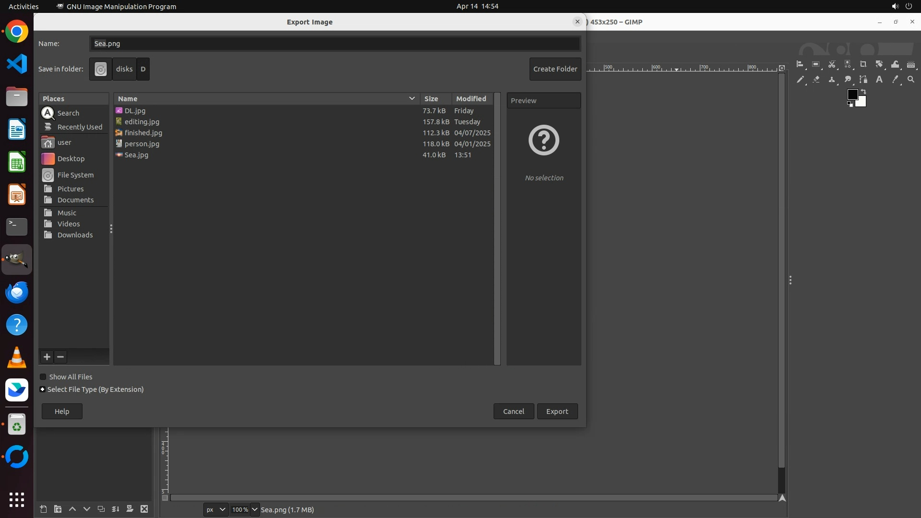The height and width of the screenshot is (518, 921).
Task: Open Recently Used in Places
Action: pyautogui.click(x=80, y=127)
